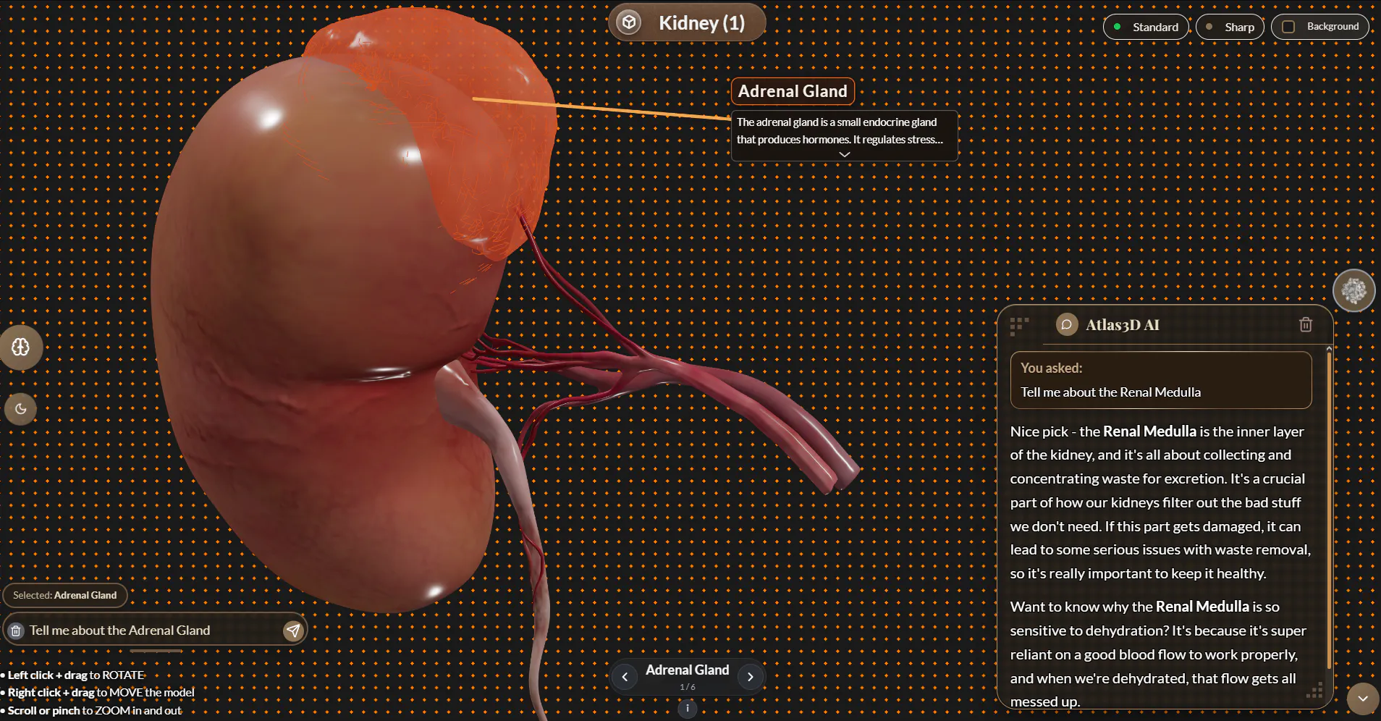Expand the Adrenal Gland description chevron
Viewport: 1381px width, 721px height.
pyautogui.click(x=844, y=154)
